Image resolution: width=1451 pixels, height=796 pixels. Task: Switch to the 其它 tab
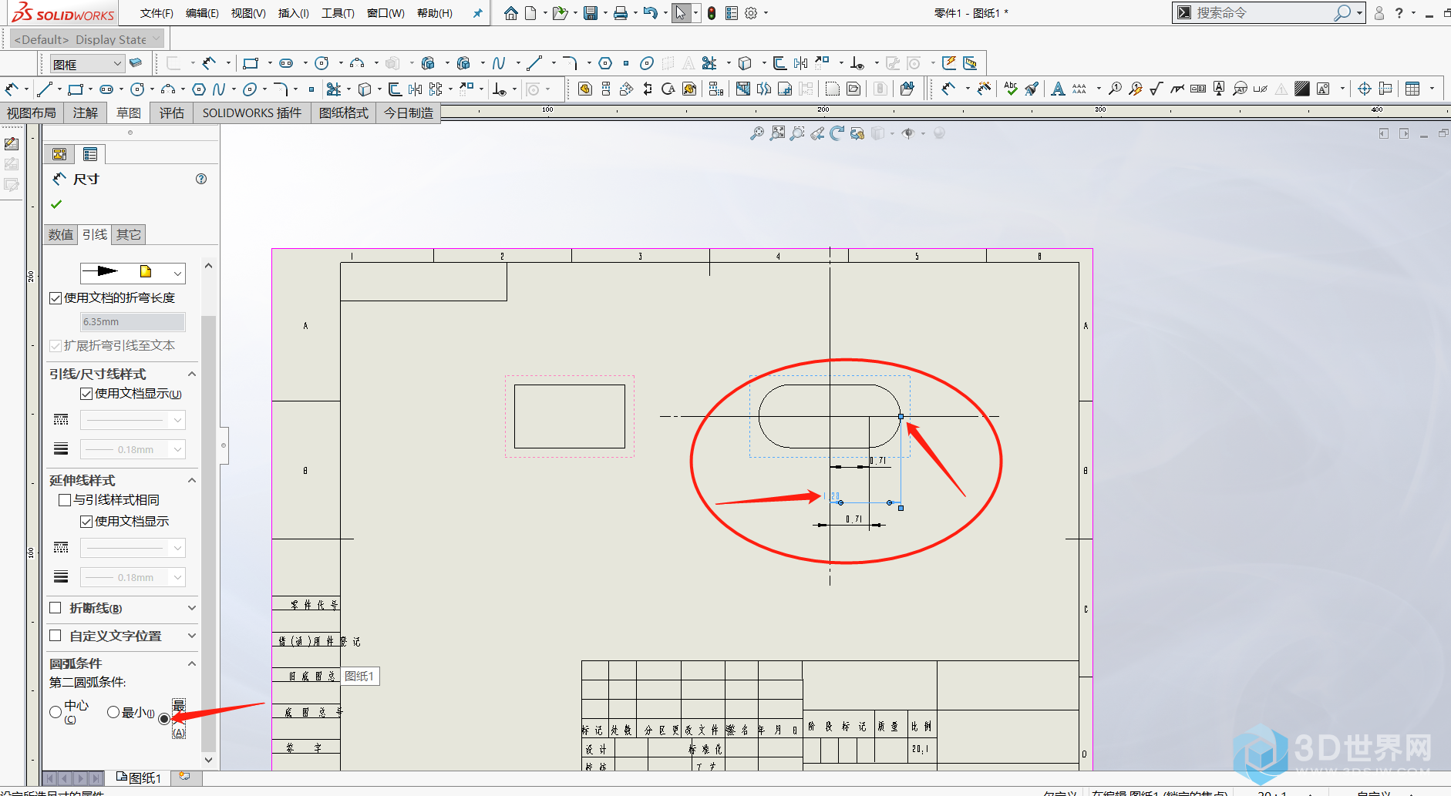129,235
